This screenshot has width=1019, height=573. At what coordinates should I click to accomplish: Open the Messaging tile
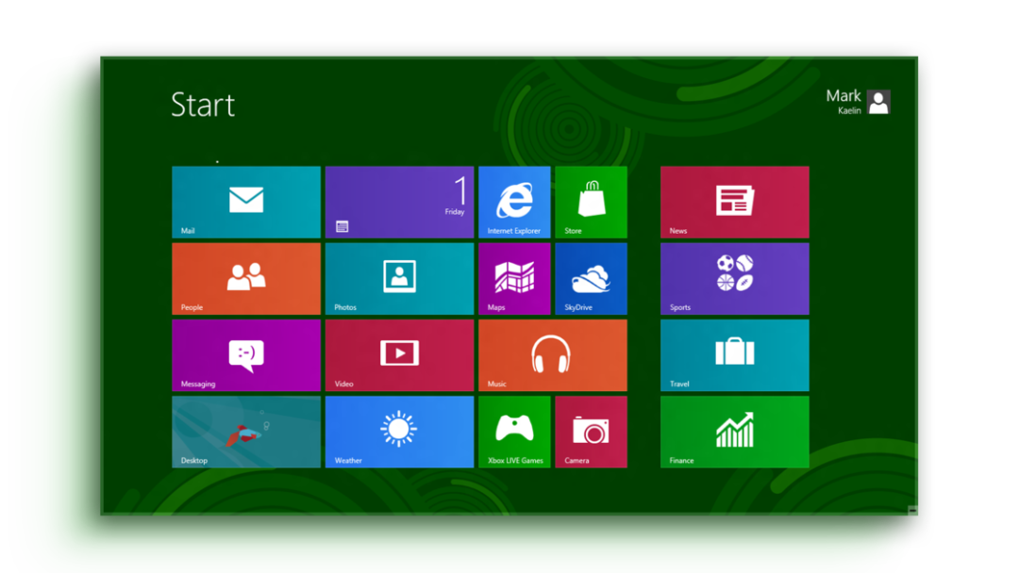(245, 355)
